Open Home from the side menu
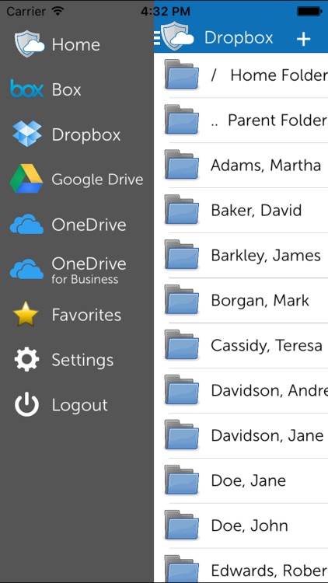This screenshot has height=583, width=328. click(x=76, y=45)
